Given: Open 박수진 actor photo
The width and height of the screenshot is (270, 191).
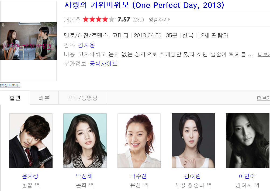Looking at the screenshot, I should point(139,140).
